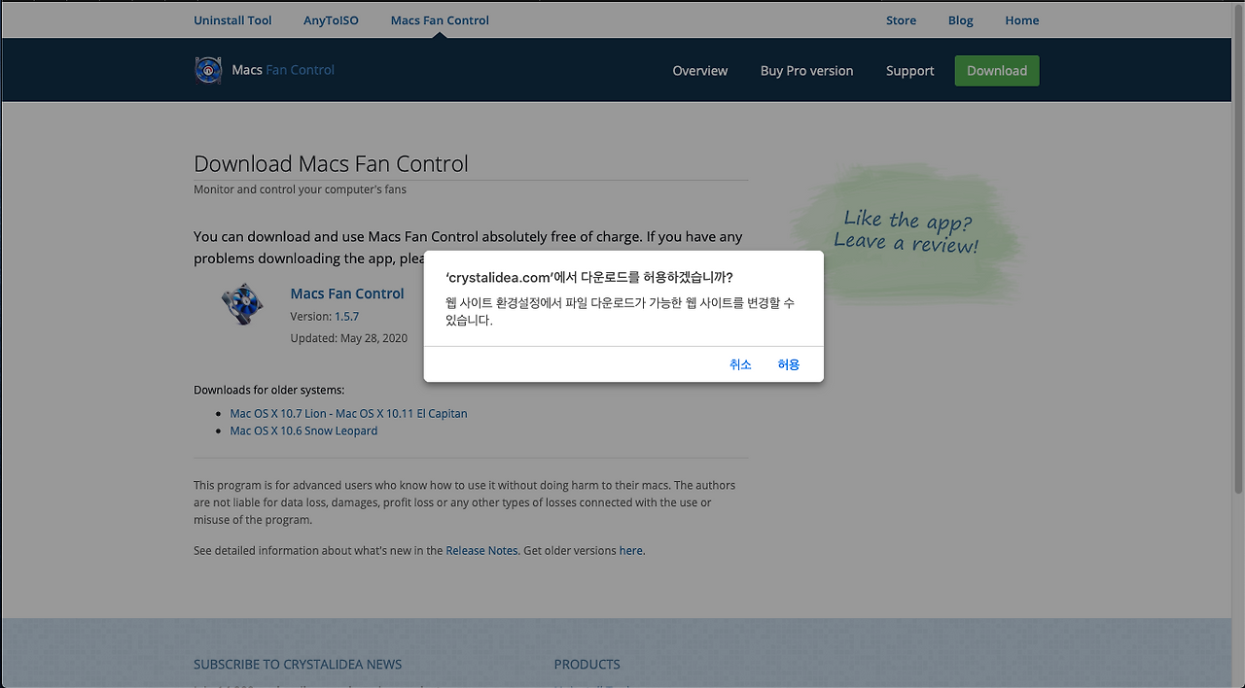
Task: Click the green Download button
Action: pos(997,71)
